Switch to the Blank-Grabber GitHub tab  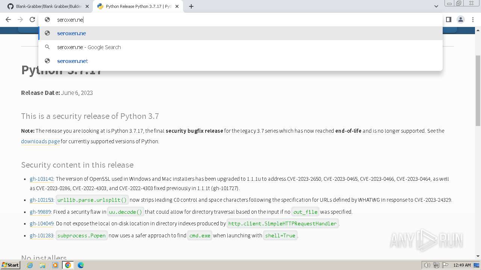[x=48, y=6]
